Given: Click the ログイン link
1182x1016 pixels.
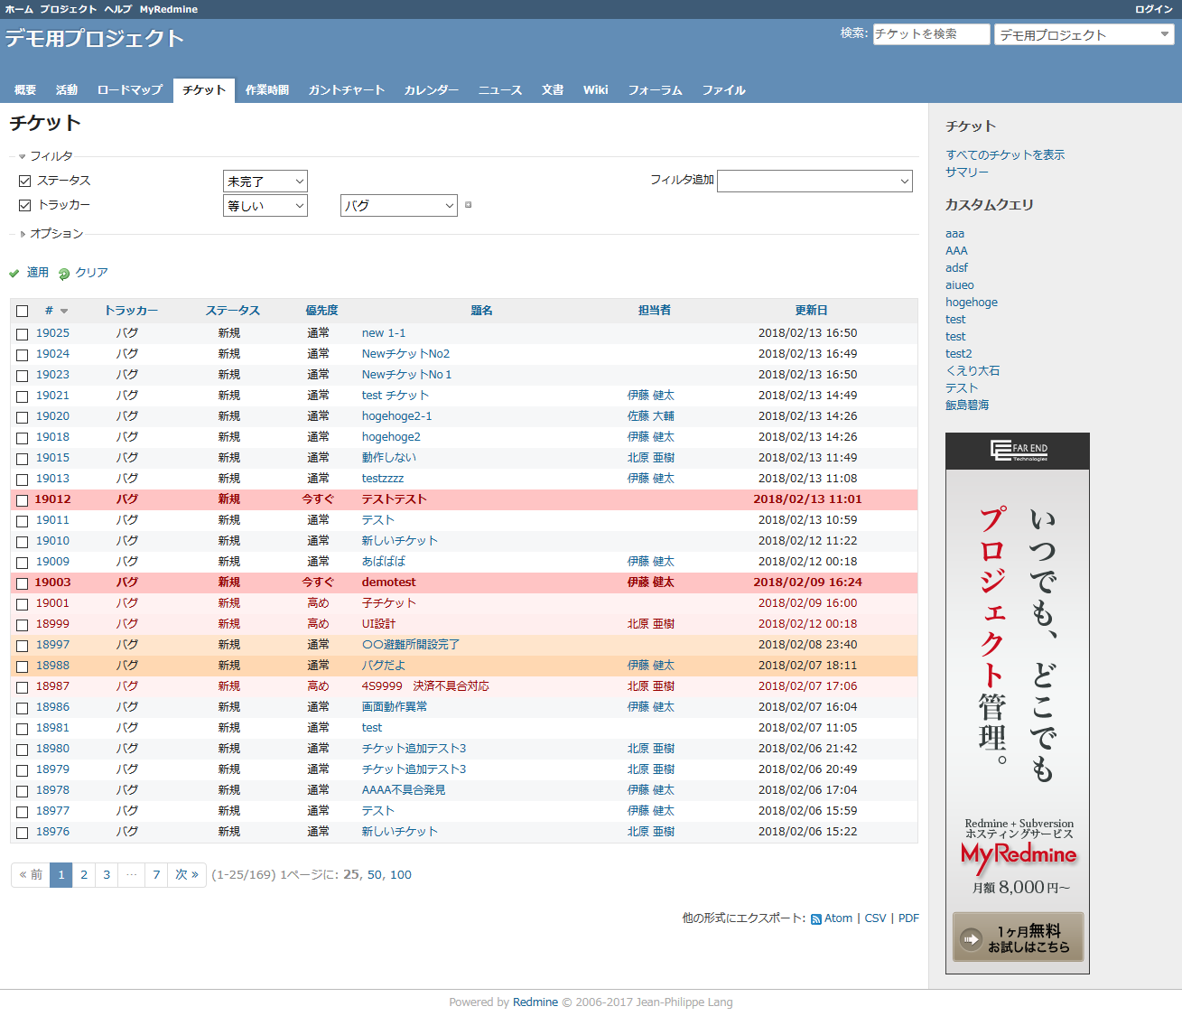Looking at the screenshot, I should coord(1154,9).
